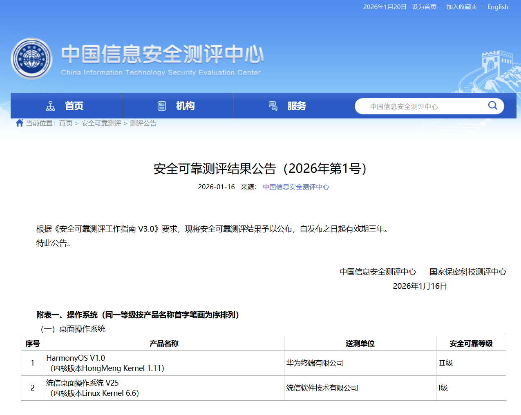521x415 pixels.
Task: Click the 服务 chat icon in navbar
Action: (x=273, y=106)
